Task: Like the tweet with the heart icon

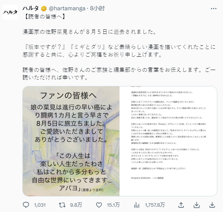Action: (99, 205)
